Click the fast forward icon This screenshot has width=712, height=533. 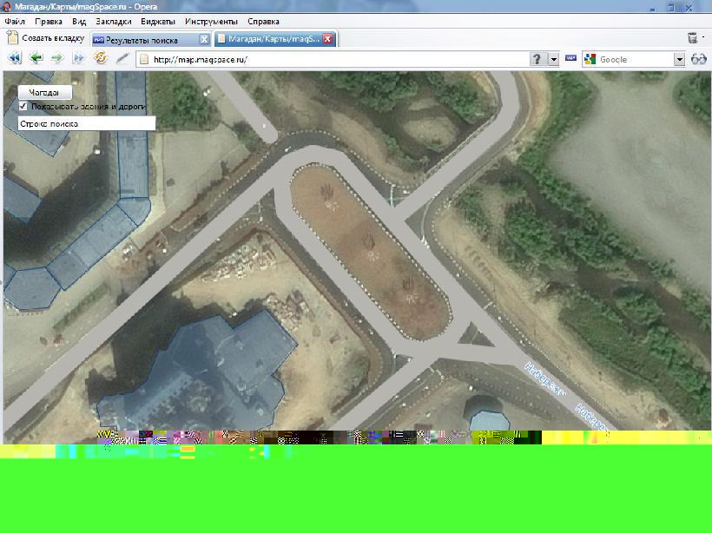[x=78, y=59]
